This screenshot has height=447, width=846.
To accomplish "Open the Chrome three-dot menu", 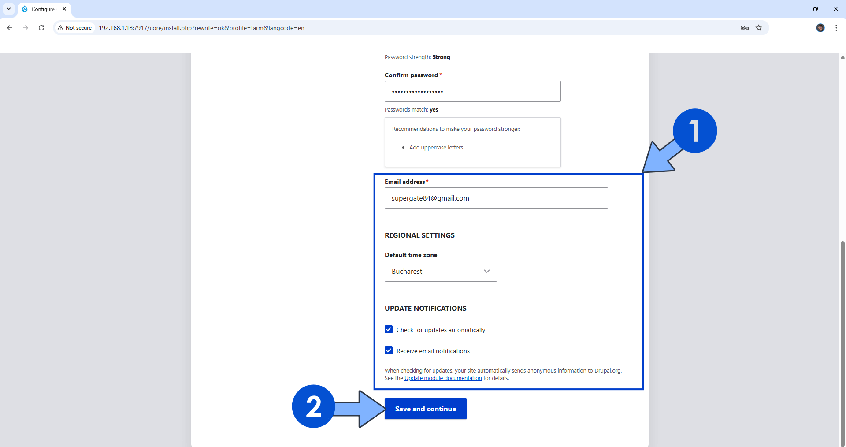I will pos(836,27).
